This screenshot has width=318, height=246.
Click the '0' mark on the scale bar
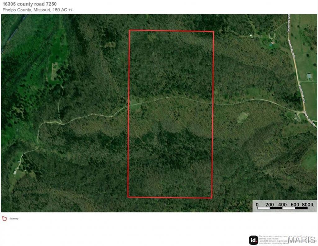[x=257, y=205]
